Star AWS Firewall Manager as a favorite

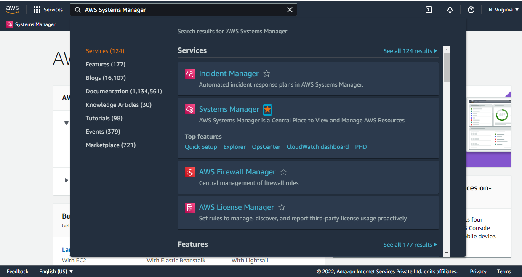point(283,171)
